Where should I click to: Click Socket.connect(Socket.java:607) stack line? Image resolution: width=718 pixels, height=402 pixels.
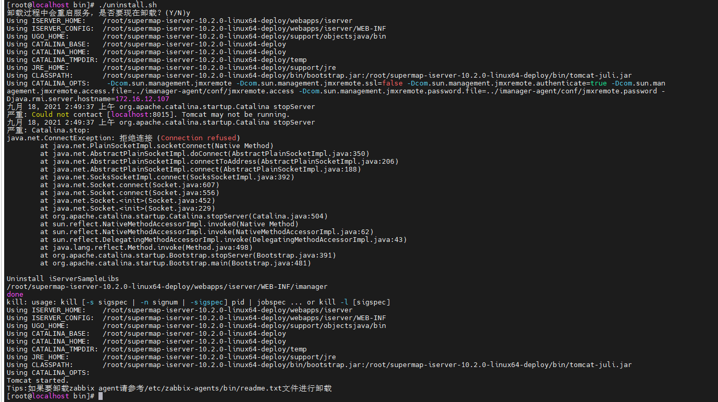pyautogui.click(x=130, y=185)
